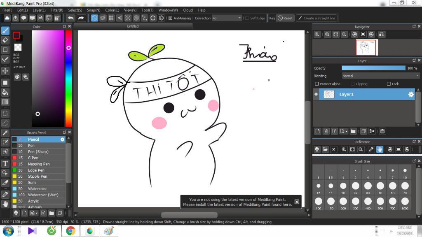Open snap settings gear in the toolbar

(161, 18)
